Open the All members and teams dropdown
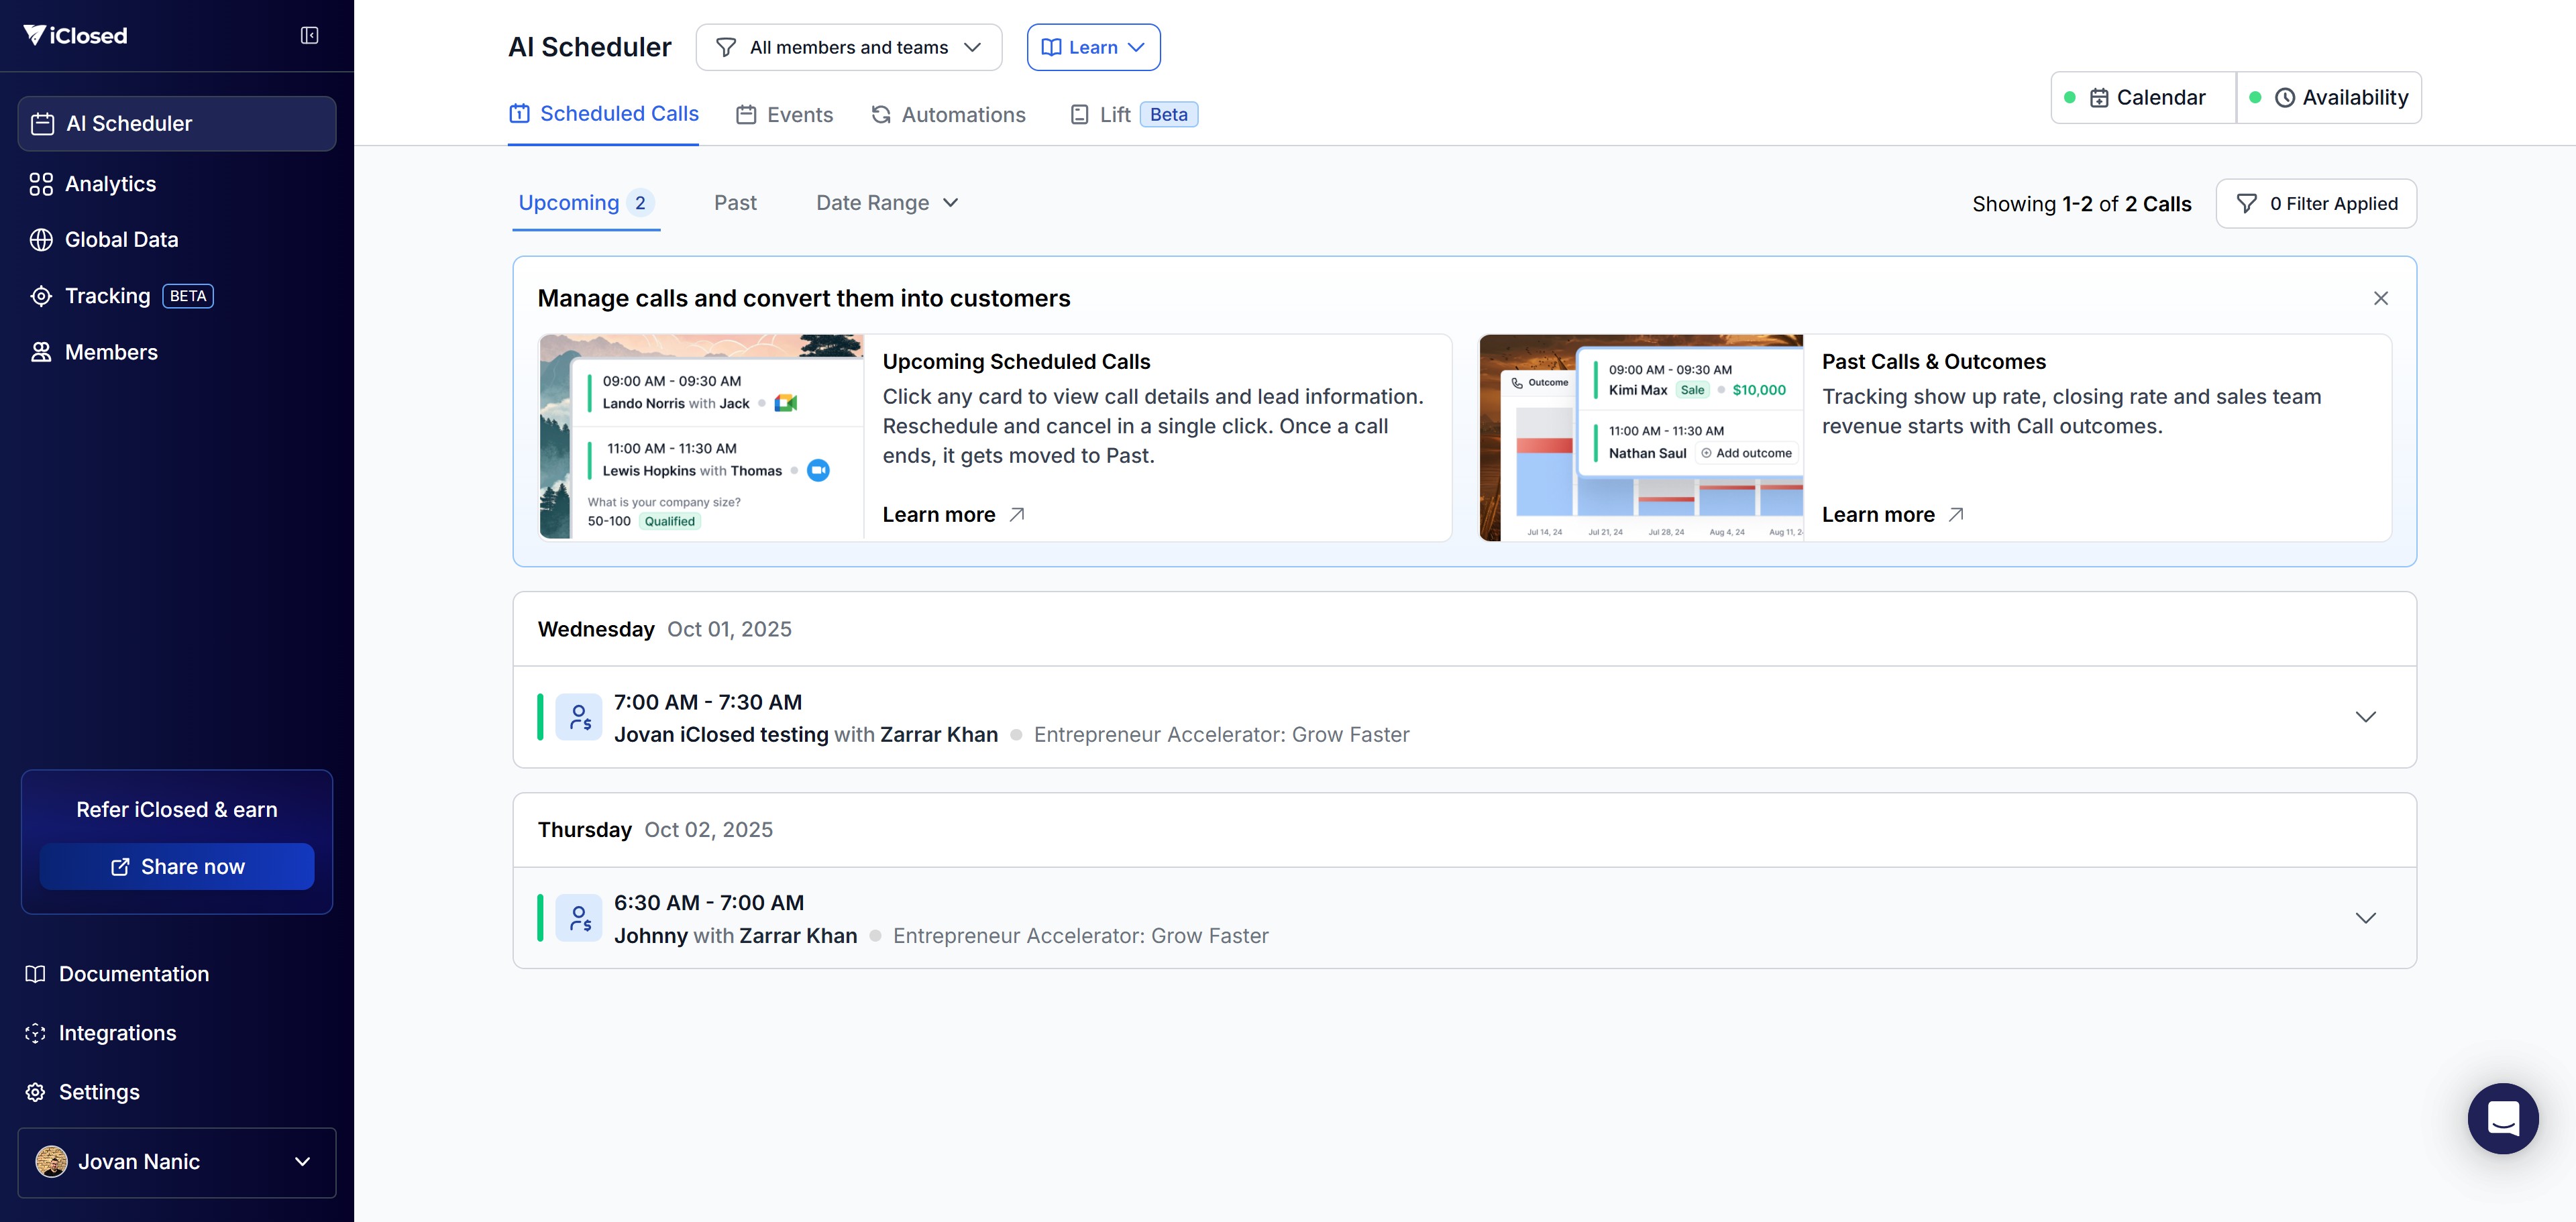Viewport: 2576px width, 1222px height. click(x=848, y=48)
